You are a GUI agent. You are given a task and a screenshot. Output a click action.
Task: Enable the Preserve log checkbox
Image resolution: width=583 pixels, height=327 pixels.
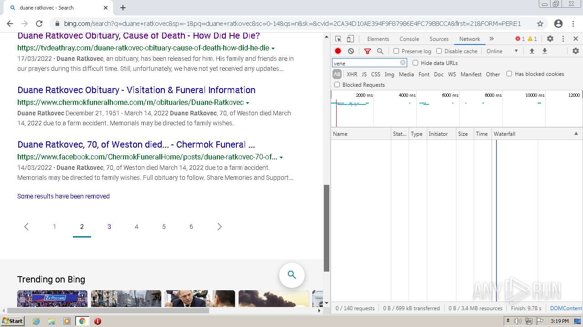[396, 51]
